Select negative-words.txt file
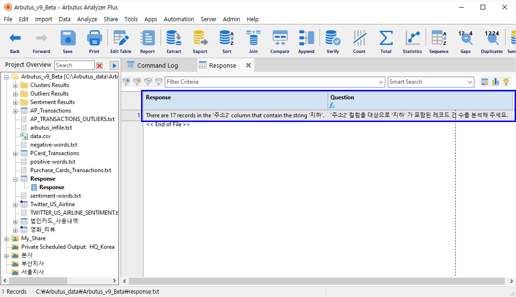The width and height of the screenshot is (516, 297). click(x=53, y=145)
